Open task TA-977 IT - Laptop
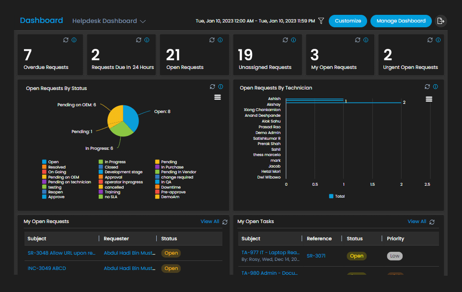The width and height of the screenshot is (462, 292). click(x=270, y=252)
